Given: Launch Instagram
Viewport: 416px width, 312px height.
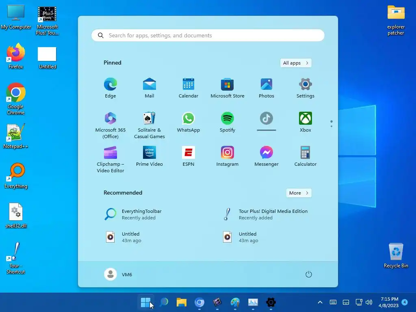Looking at the screenshot, I should pos(227,156).
